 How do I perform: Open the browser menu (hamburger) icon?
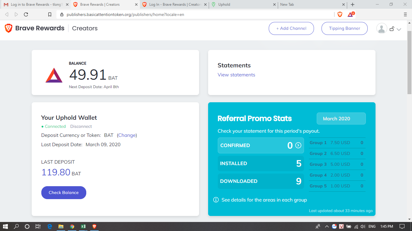tap(405, 14)
